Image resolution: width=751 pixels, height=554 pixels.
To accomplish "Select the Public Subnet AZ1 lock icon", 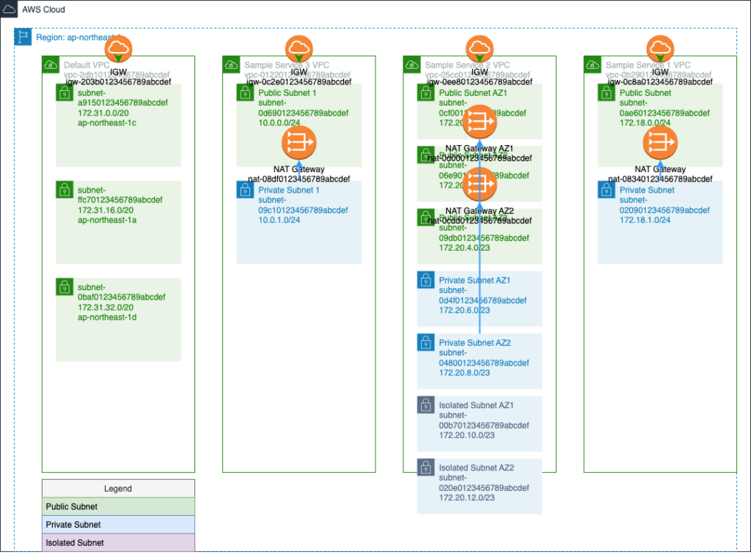I will point(426,93).
